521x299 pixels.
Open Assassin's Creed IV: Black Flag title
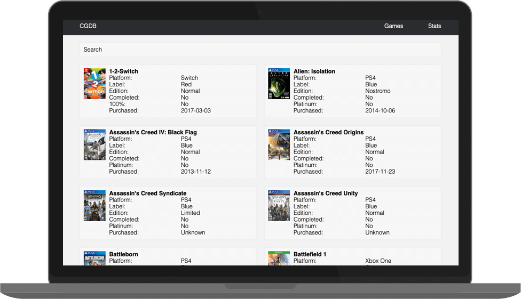153,132
